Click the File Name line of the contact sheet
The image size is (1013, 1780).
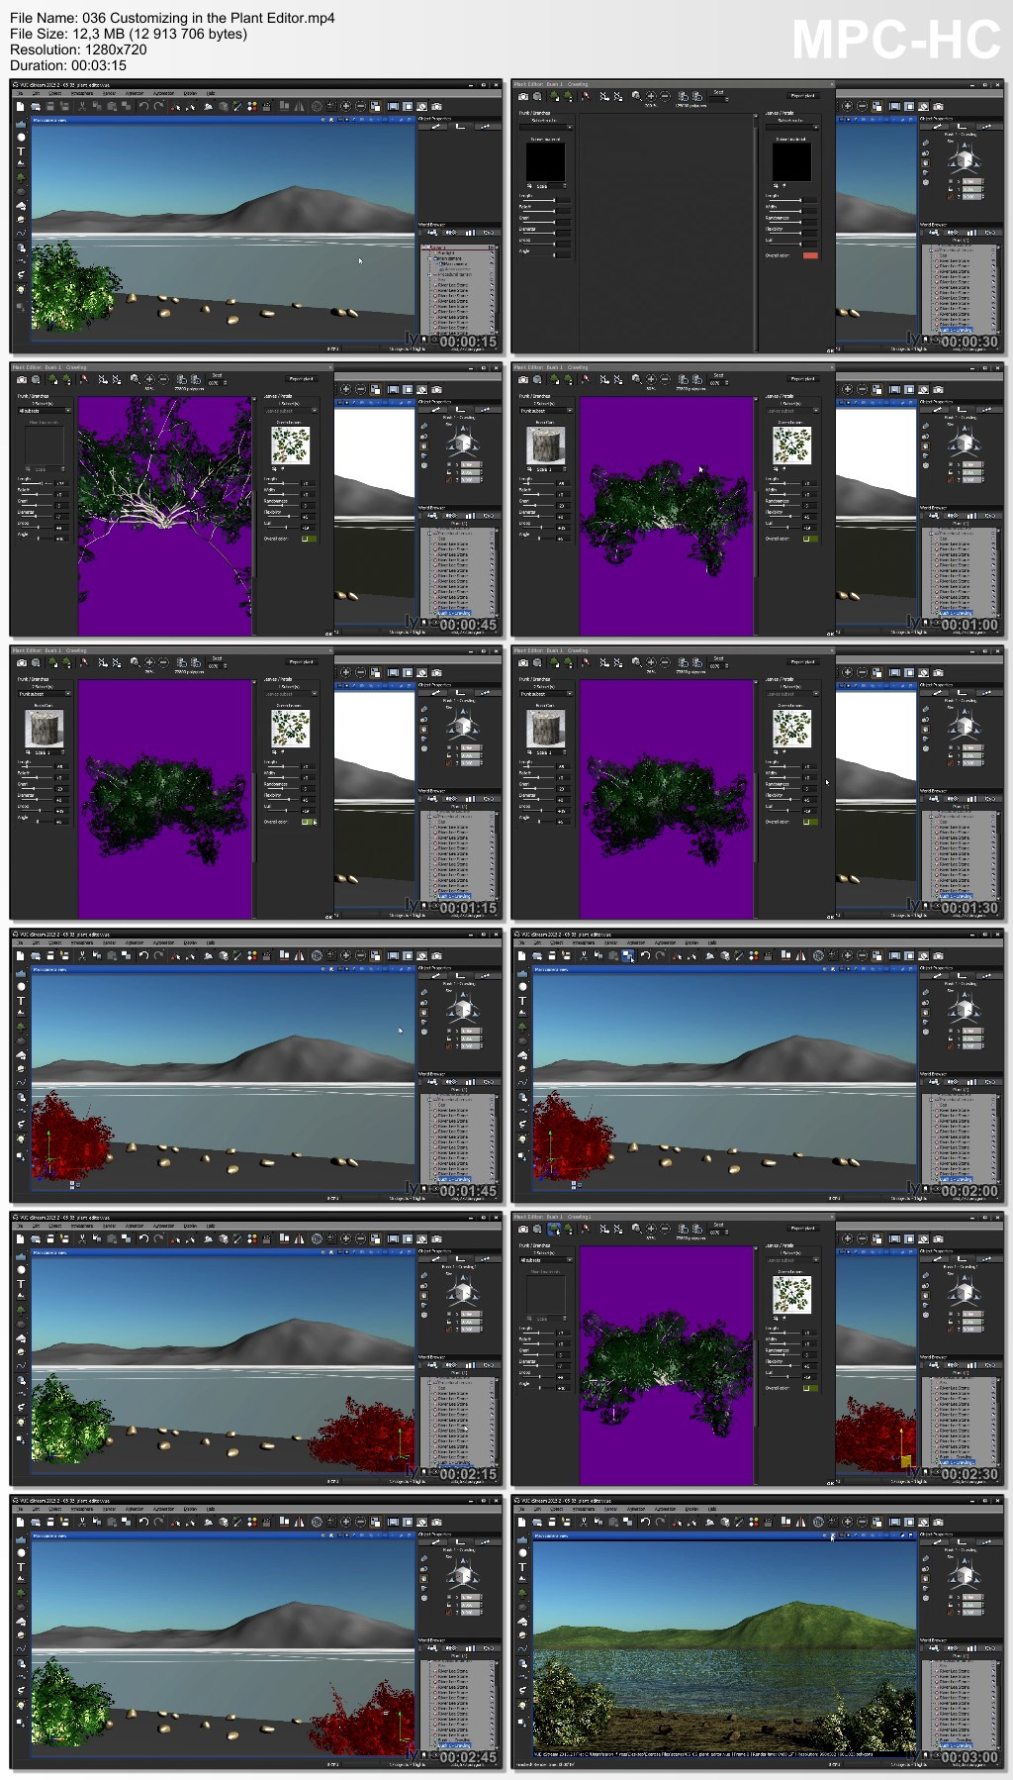point(172,18)
